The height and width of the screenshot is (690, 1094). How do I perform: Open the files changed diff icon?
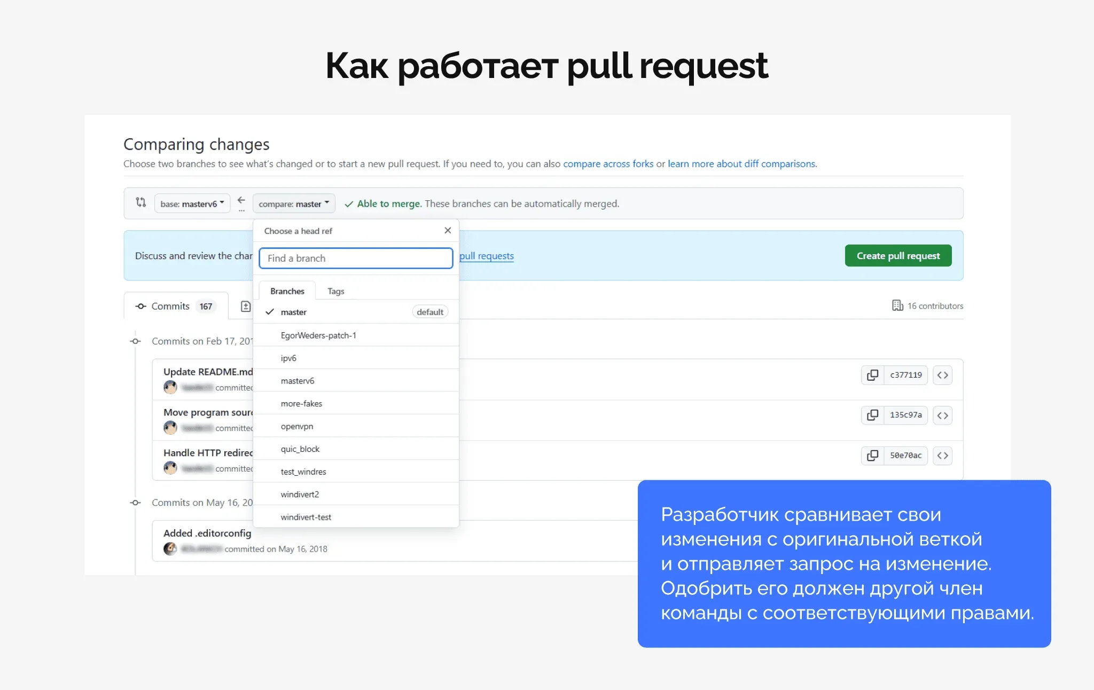246,305
